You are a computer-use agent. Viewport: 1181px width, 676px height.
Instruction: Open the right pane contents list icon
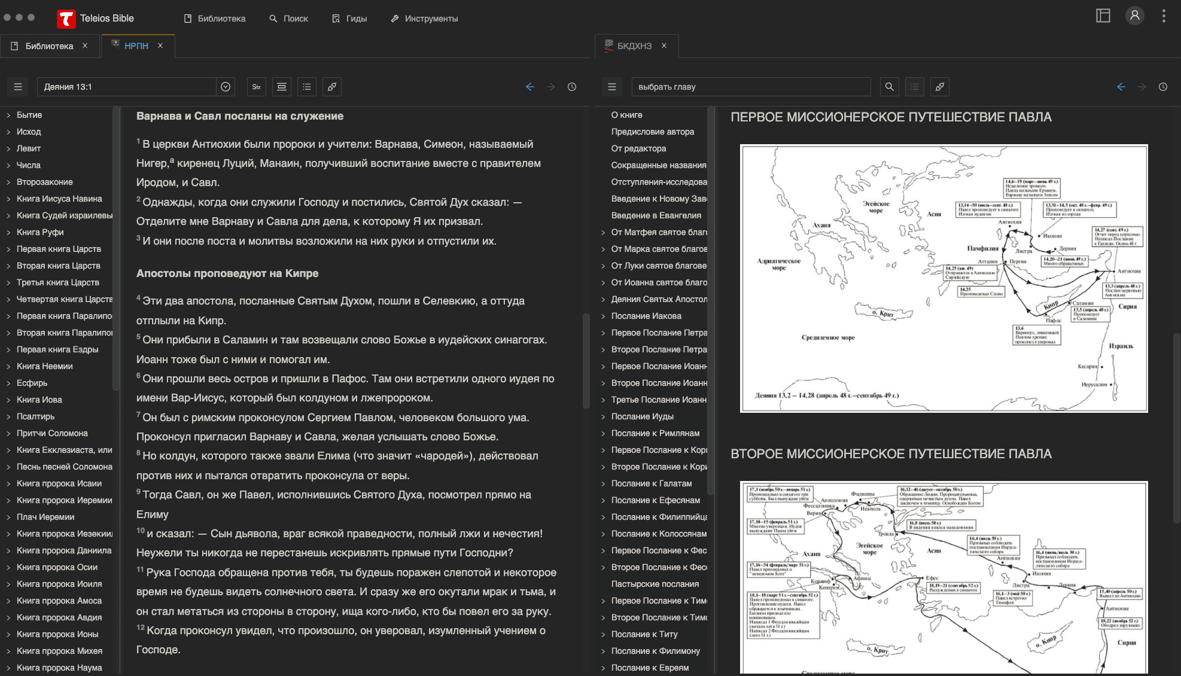coord(915,87)
